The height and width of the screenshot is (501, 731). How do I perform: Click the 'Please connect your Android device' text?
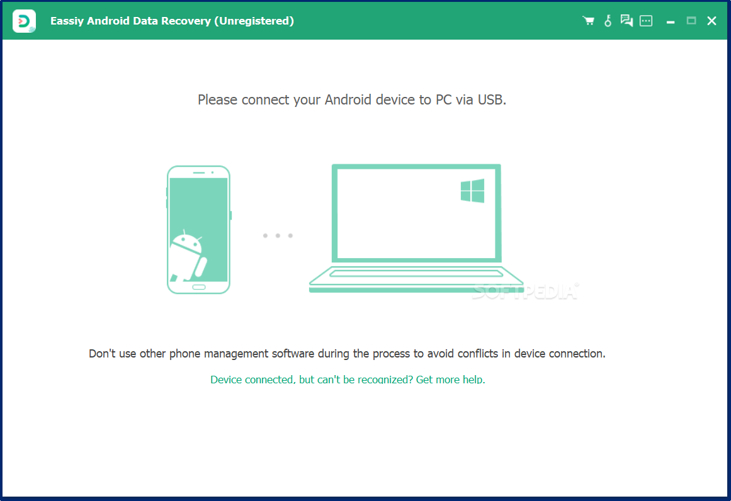click(x=352, y=99)
